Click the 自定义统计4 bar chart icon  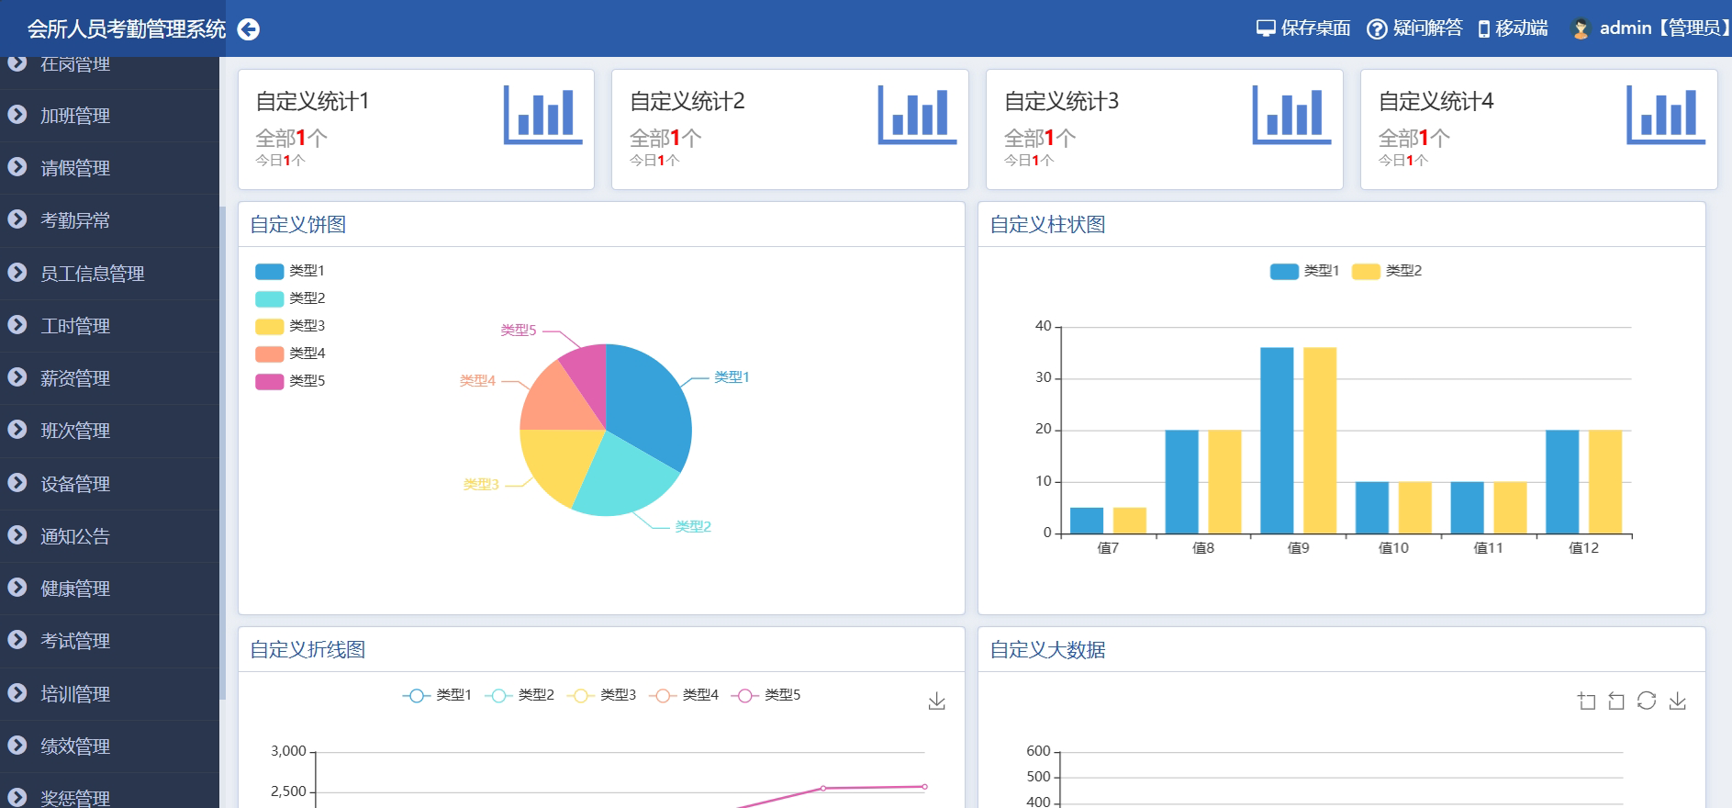point(1666,115)
